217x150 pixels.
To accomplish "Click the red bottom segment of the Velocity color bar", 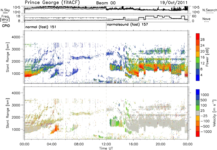I will pos(198,134).
